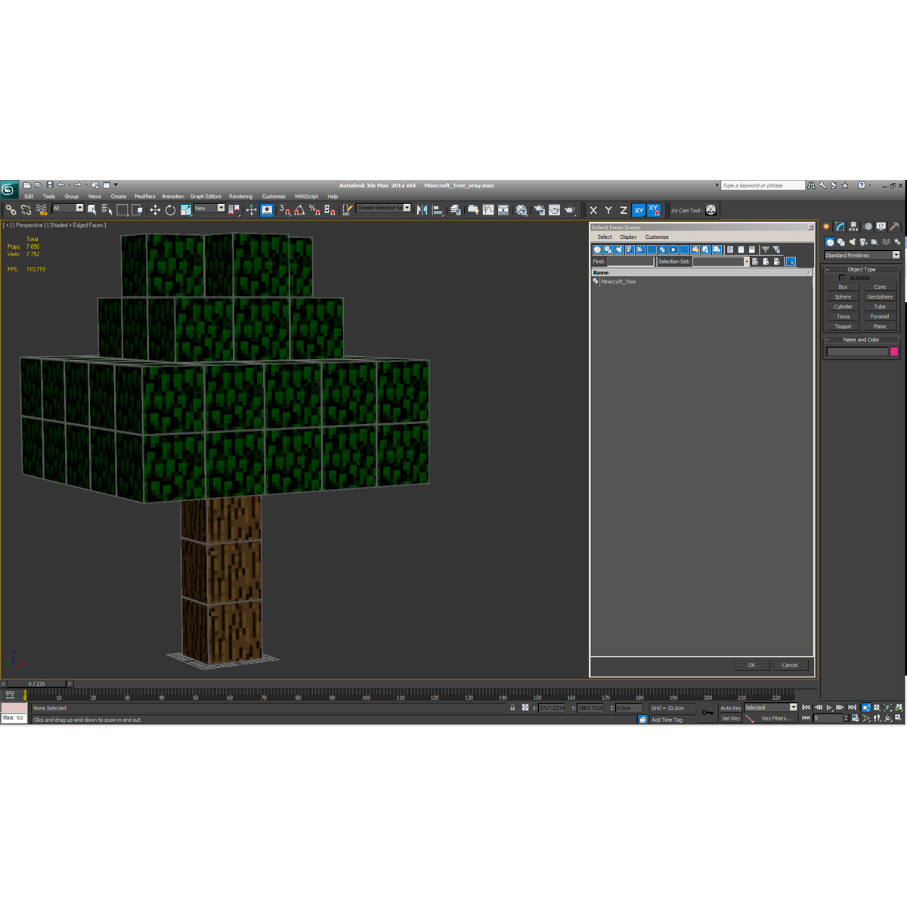Toggle XY plane axis constraint
Screen dimensions: 907x907
coord(639,210)
